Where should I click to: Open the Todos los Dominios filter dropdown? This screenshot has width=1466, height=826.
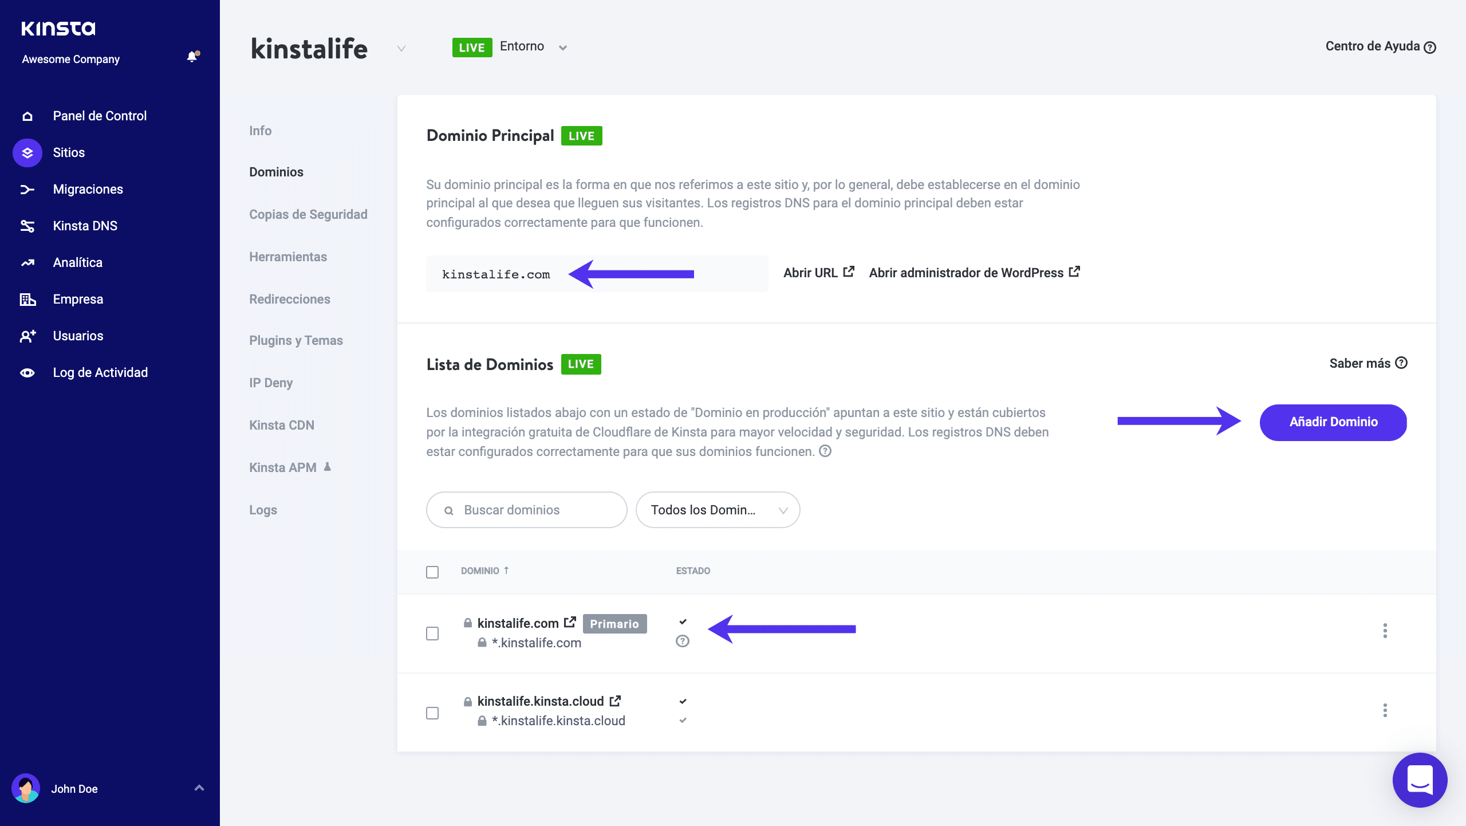718,510
